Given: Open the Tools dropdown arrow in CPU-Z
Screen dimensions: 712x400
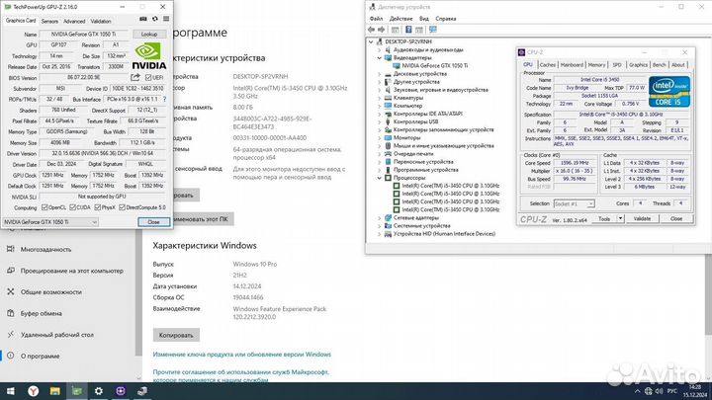Looking at the screenshot, I should click(620, 218).
